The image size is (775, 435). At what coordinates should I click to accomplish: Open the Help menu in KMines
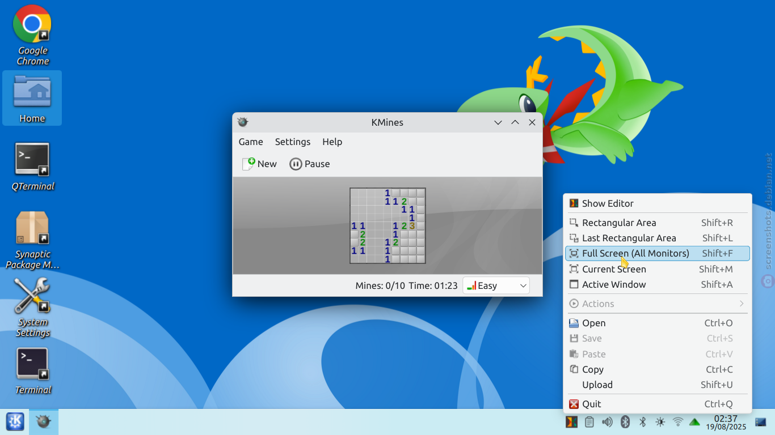(x=332, y=142)
